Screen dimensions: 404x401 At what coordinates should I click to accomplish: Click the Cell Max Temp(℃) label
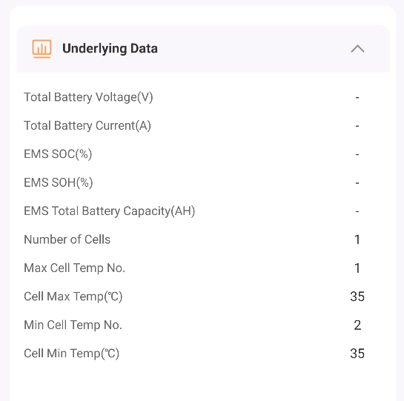[73, 296]
